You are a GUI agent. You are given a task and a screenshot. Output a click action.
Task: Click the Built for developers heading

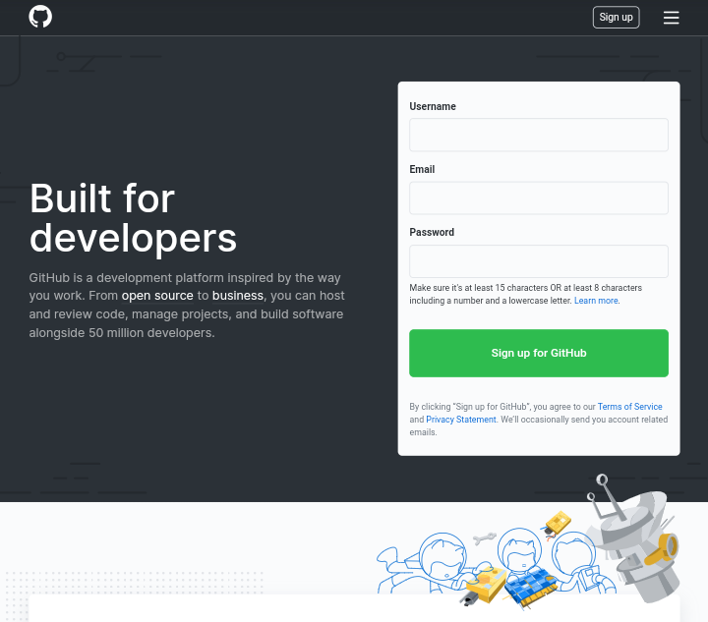(133, 218)
